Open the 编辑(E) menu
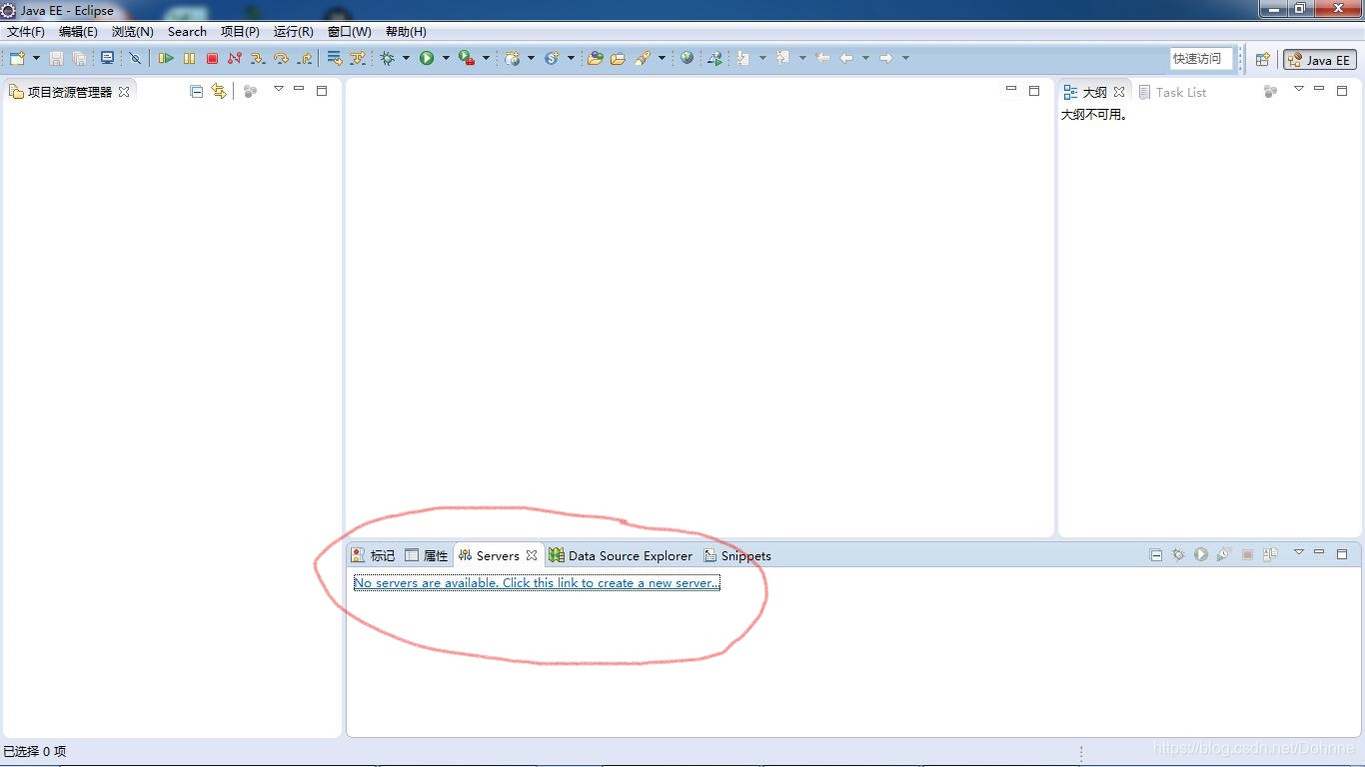This screenshot has height=767, width=1365. click(78, 32)
